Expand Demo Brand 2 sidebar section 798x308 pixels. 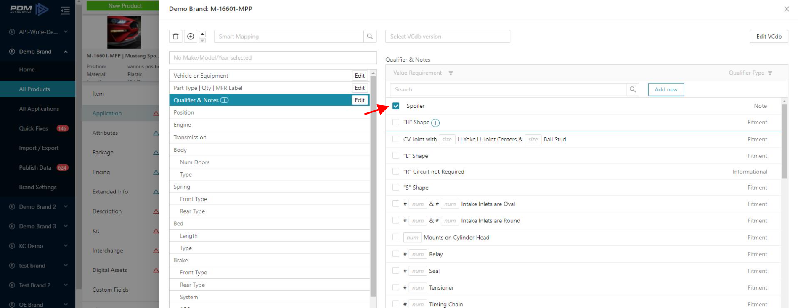tap(66, 207)
